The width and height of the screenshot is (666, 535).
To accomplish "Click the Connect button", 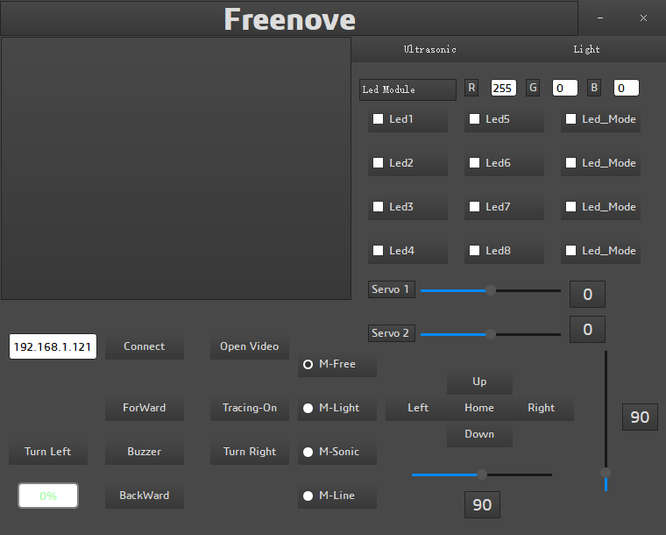I will [x=145, y=346].
